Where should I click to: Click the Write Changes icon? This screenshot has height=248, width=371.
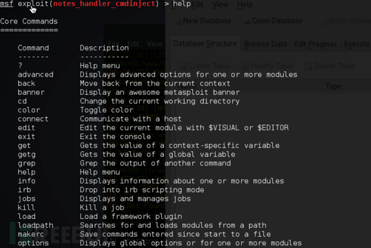(323, 21)
